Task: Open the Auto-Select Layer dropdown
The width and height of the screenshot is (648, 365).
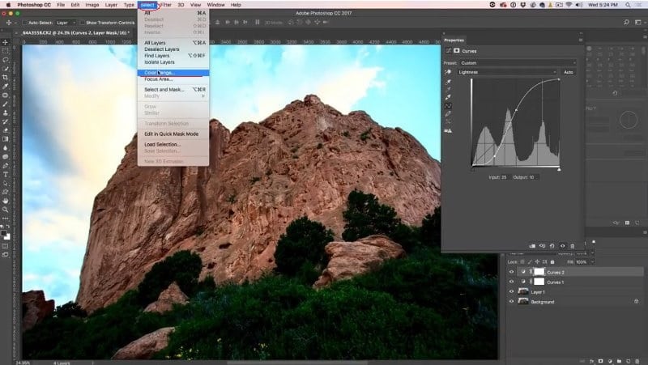Action: pyautogui.click(x=66, y=23)
